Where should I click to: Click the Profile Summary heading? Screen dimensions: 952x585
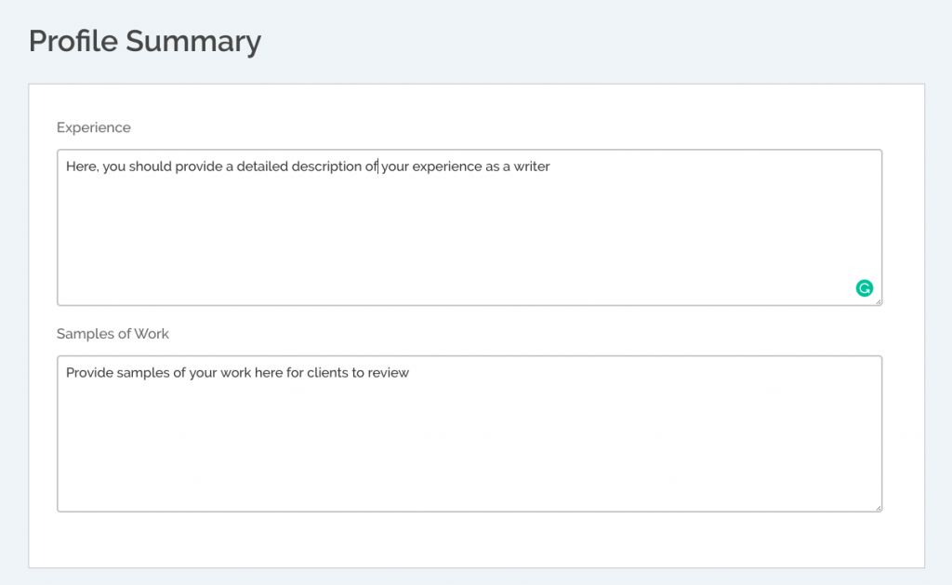pyautogui.click(x=144, y=41)
